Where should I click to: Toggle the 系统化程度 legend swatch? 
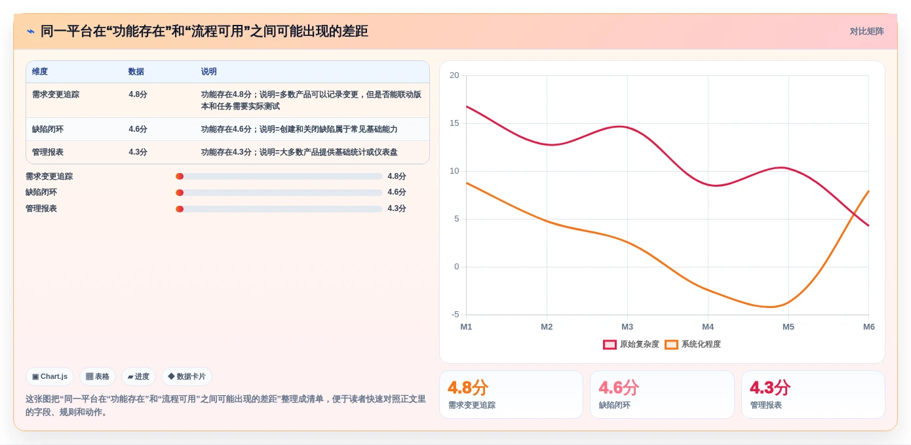tap(671, 345)
